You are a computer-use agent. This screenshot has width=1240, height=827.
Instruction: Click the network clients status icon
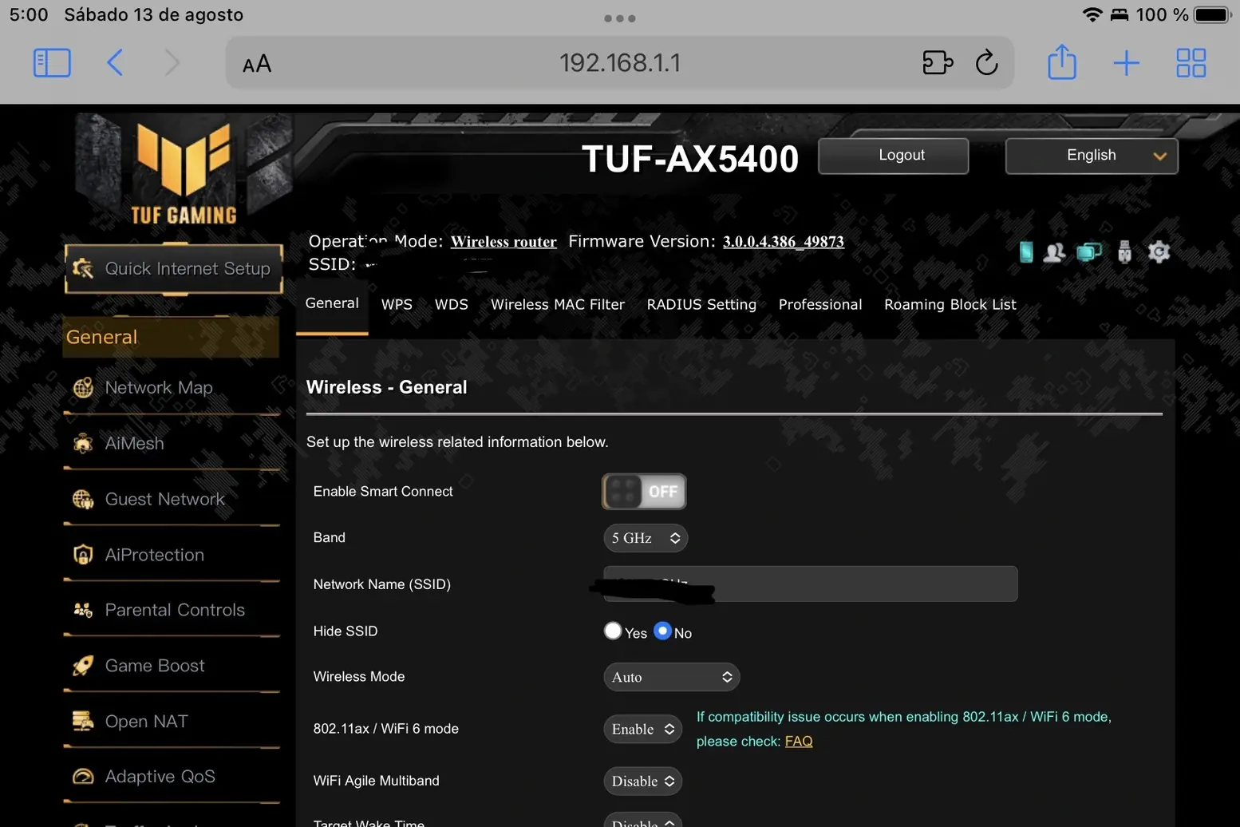1089,252
